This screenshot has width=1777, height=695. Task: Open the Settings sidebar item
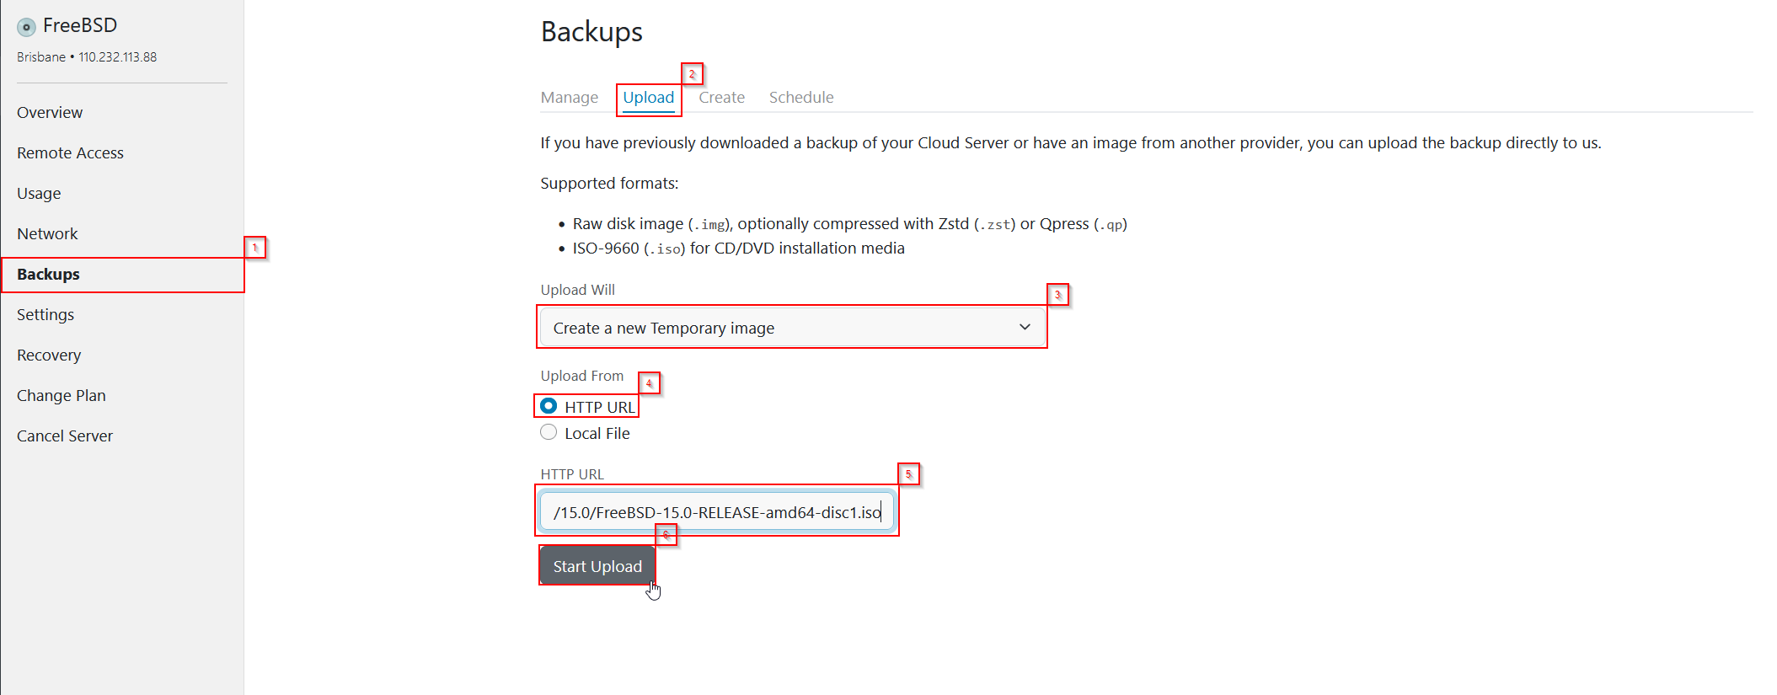tap(45, 315)
